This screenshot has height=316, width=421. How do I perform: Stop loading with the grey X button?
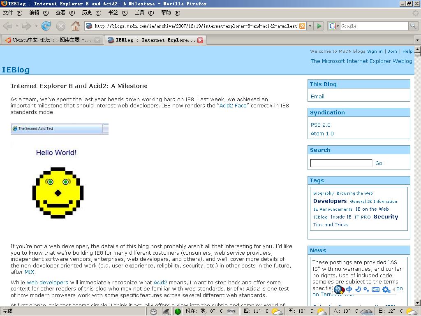(x=61, y=26)
